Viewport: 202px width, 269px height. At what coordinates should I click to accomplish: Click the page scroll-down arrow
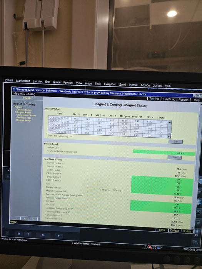[192, 228]
